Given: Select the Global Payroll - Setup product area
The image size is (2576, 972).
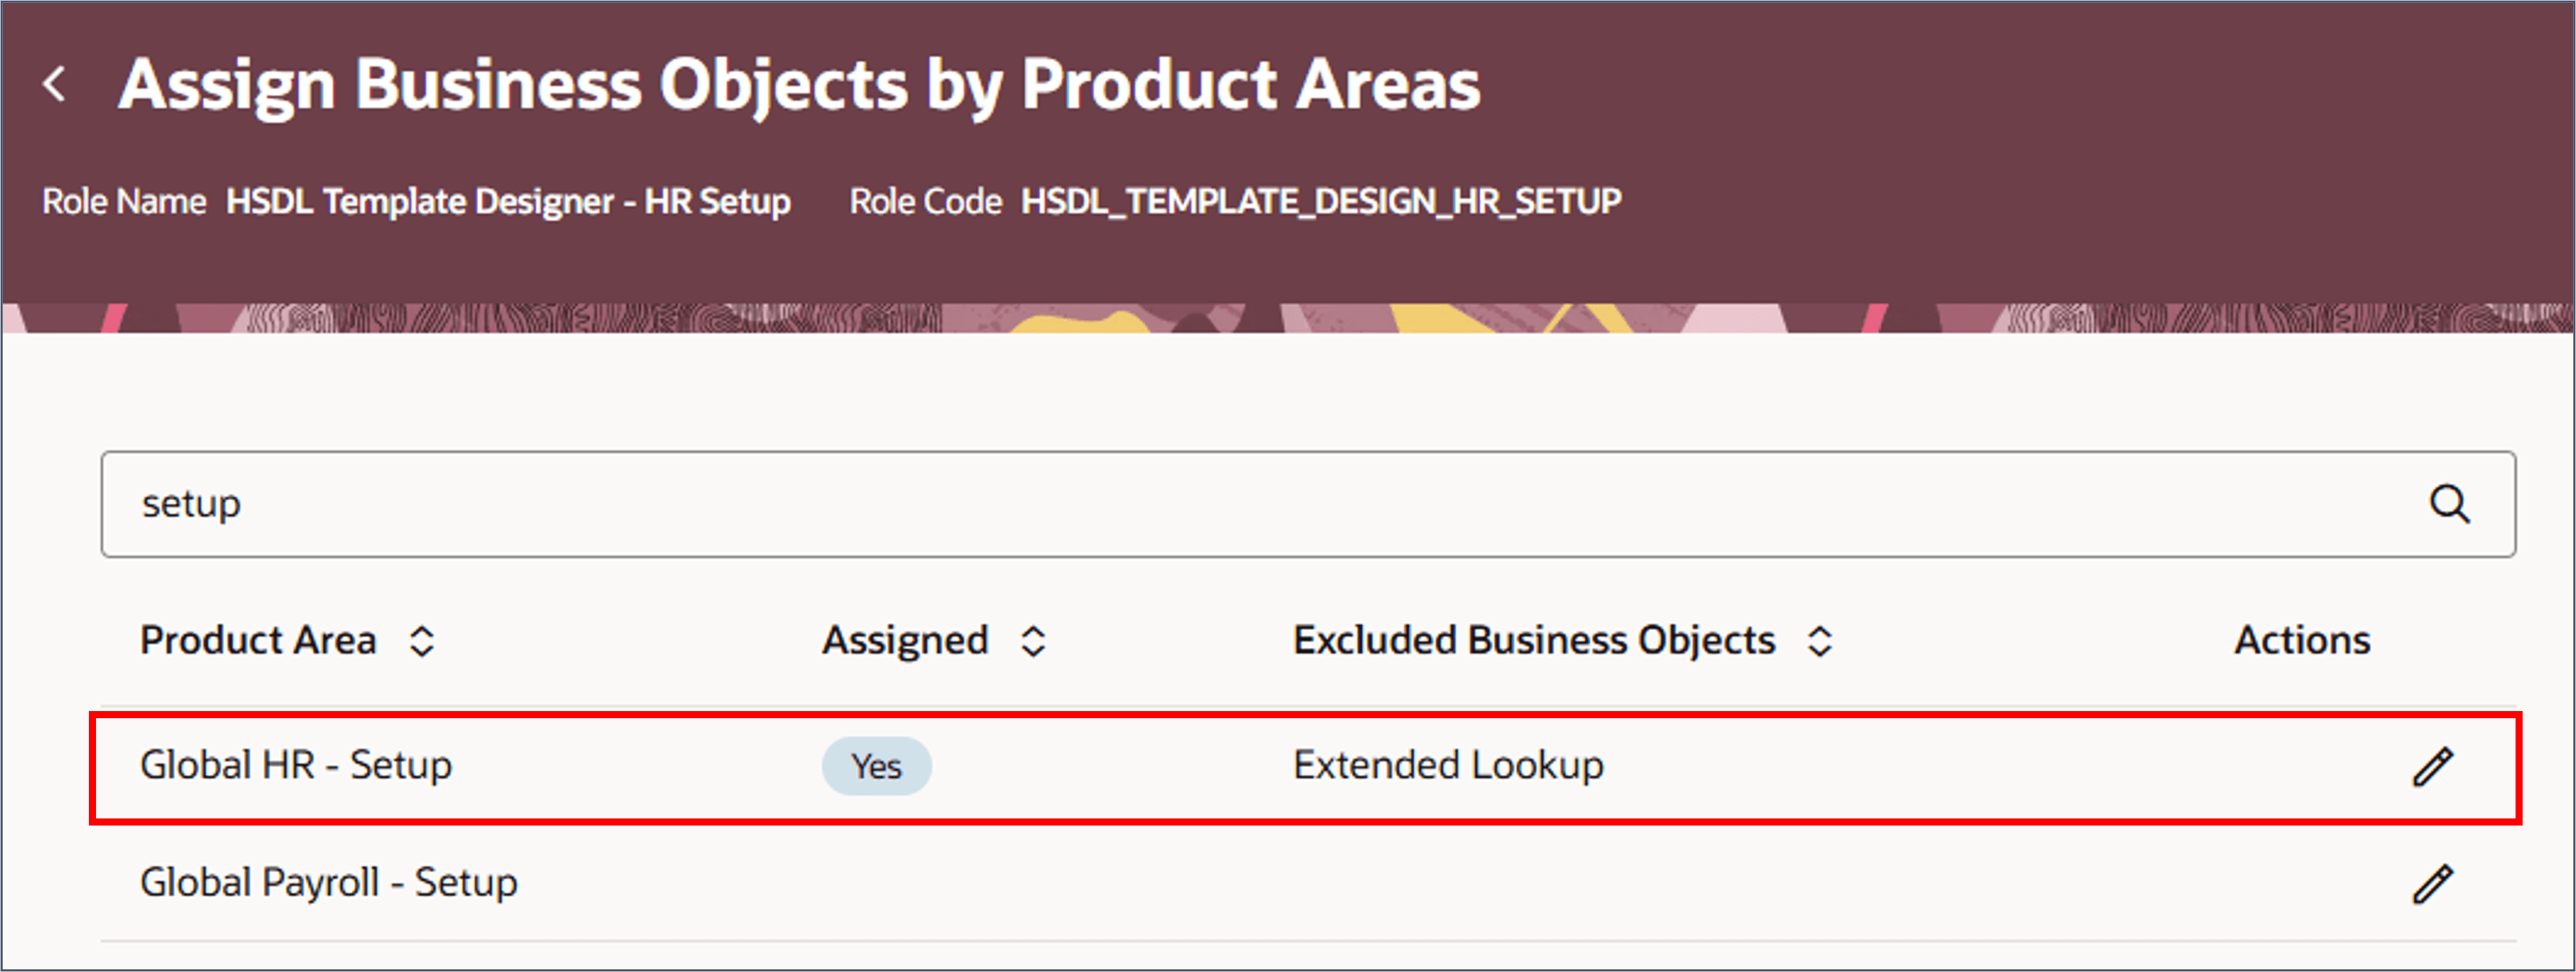Looking at the screenshot, I should pyautogui.click(x=328, y=883).
